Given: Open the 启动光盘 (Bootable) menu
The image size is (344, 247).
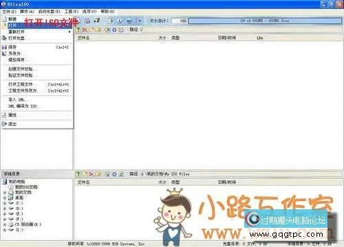Looking at the screenshot, I should coord(49,11).
